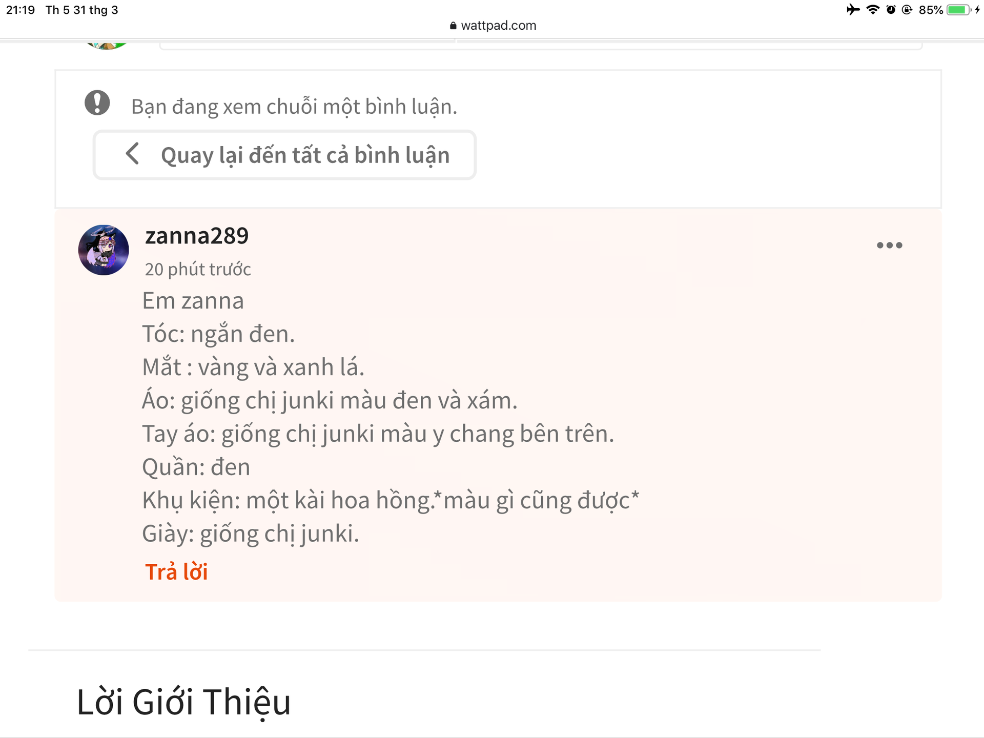Tap the orientation lock status icon
Image resolution: width=984 pixels, height=738 pixels.
pos(907,10)
